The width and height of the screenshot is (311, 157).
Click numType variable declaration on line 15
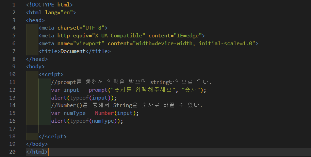[x=75, y=113]
